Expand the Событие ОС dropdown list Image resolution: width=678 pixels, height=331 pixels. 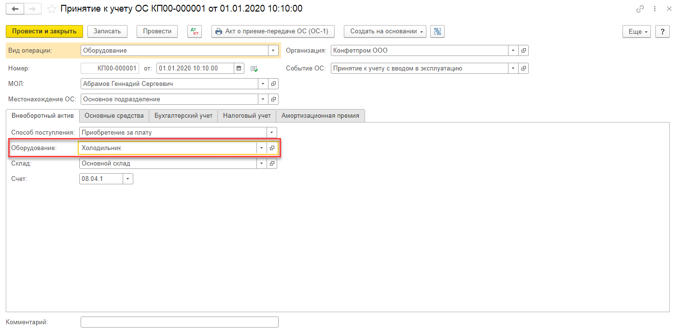tap(513, 69)
